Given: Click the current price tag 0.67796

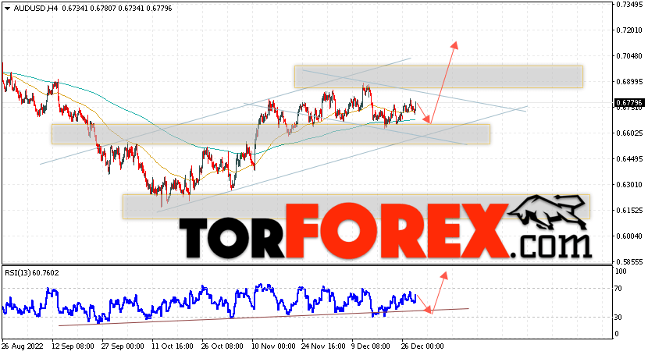Looking at the screenshot, I should click(628, 102).
